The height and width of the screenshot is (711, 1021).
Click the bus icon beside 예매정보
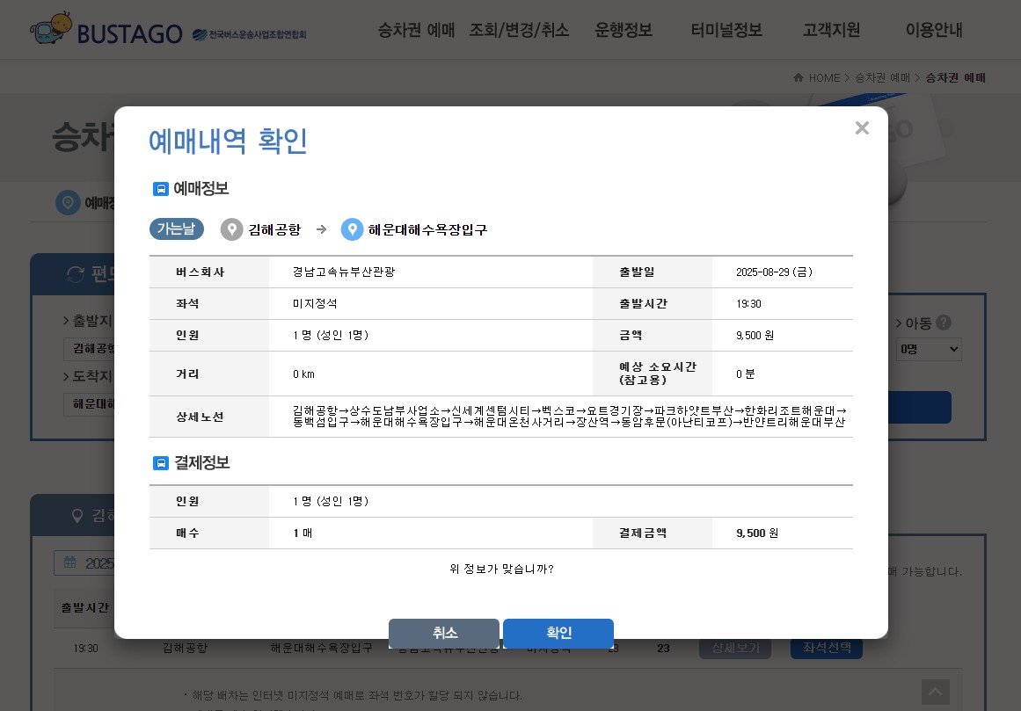tap(161, 189)
